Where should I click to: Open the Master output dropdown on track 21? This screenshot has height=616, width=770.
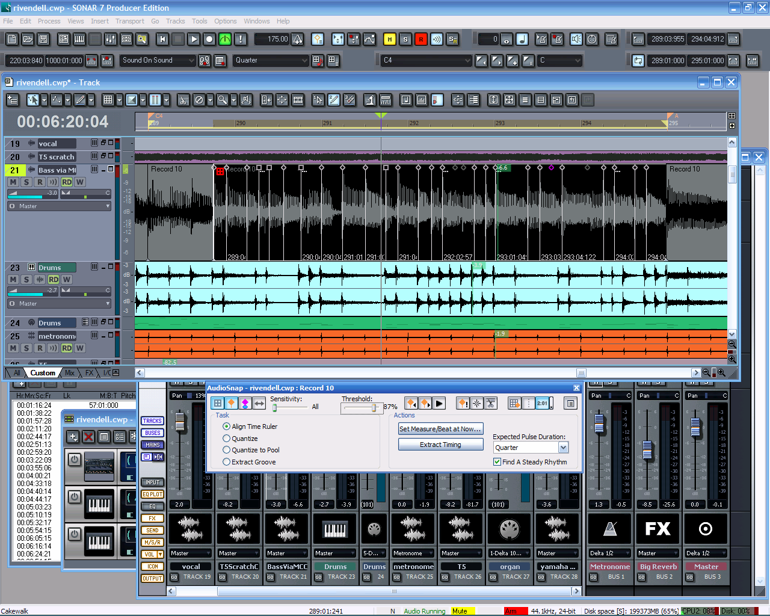click(x=60, y=206)
